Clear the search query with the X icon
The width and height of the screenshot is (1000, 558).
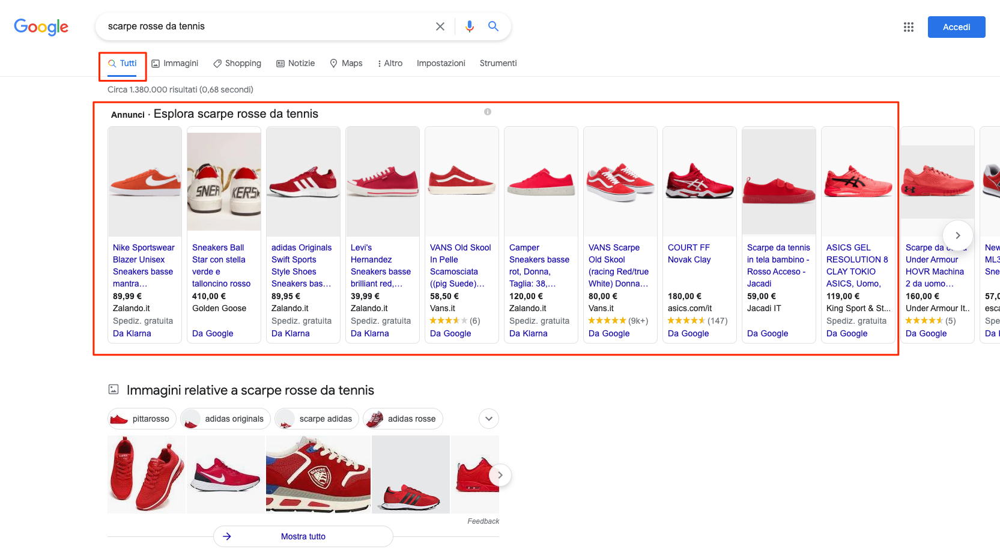pos(440,26)
